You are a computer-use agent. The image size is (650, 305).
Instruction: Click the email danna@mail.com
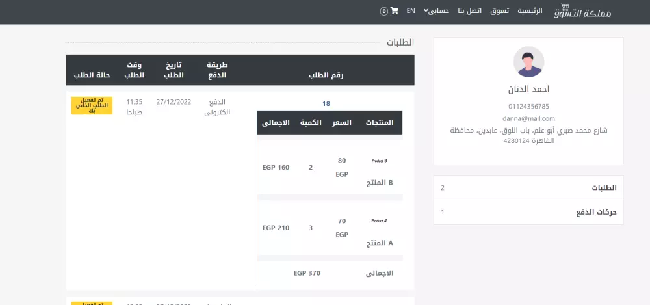point(528,118)
